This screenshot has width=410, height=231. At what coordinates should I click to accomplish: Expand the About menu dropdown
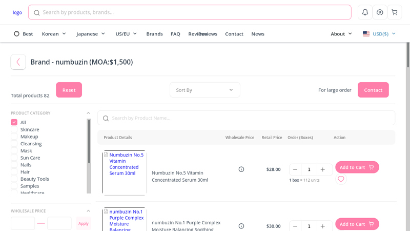pyautogui.click(x=341, y=34)
